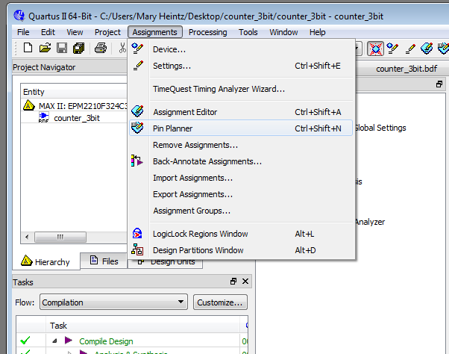449x354 pixels.
Task: Open the Tools menu
Action: [x=248, y=32]
